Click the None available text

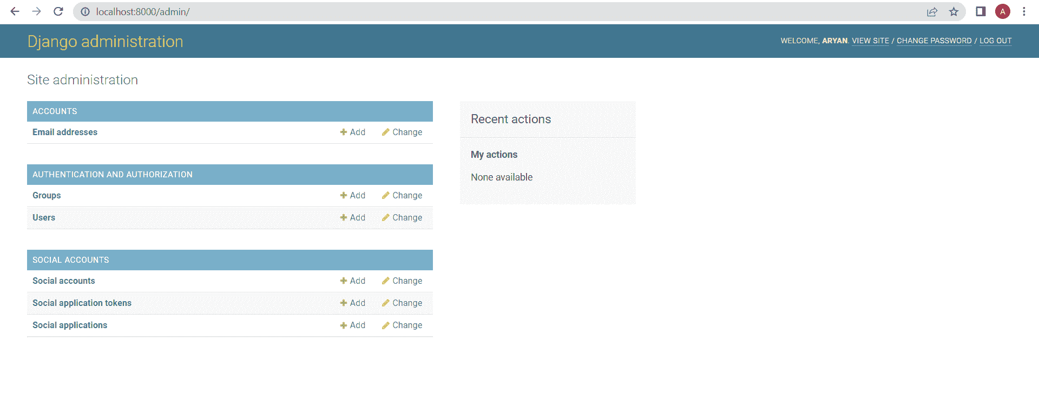pos(502,177)
